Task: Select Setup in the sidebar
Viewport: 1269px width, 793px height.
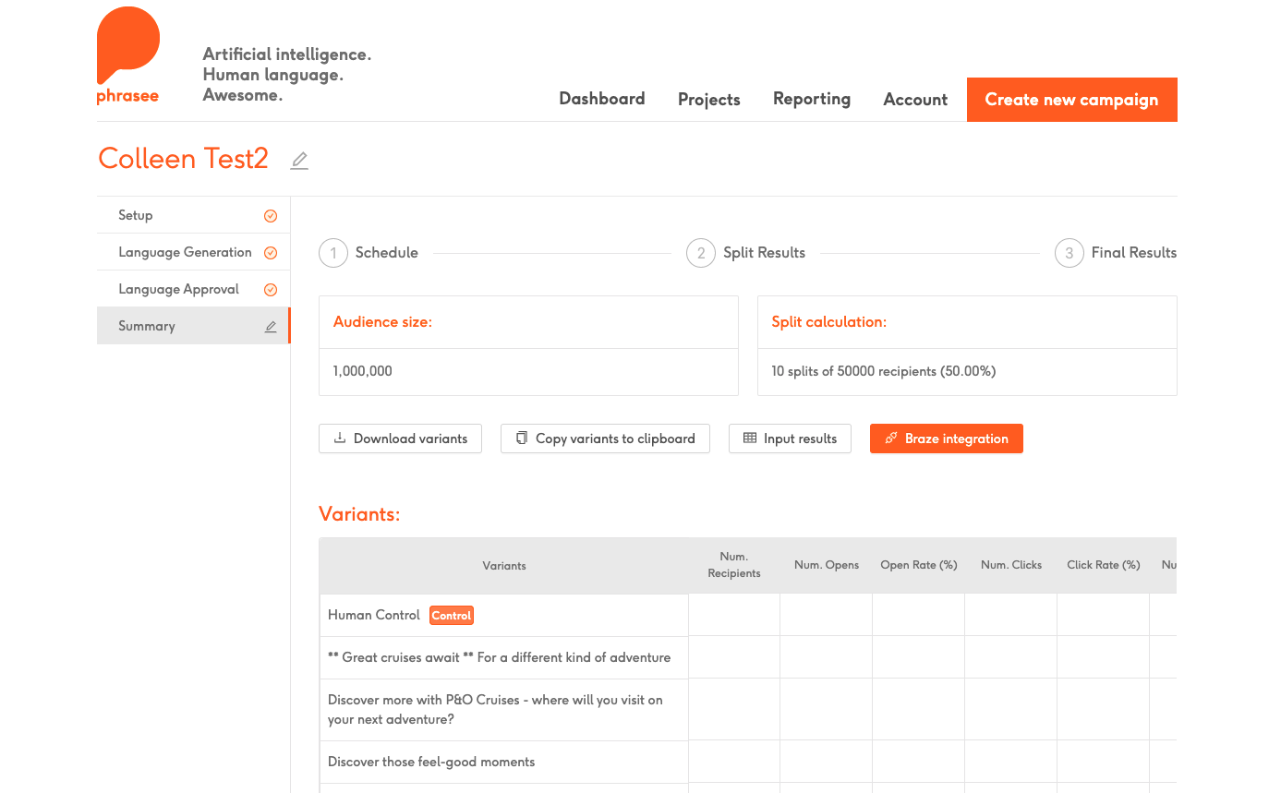Action: click(193, 215)
